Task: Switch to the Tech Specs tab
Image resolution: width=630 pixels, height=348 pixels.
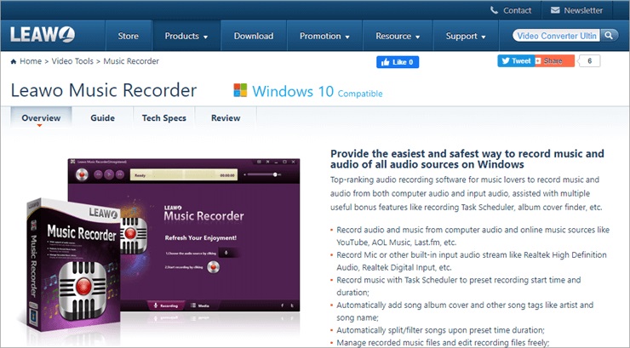Action: click(x=164, y=118)
